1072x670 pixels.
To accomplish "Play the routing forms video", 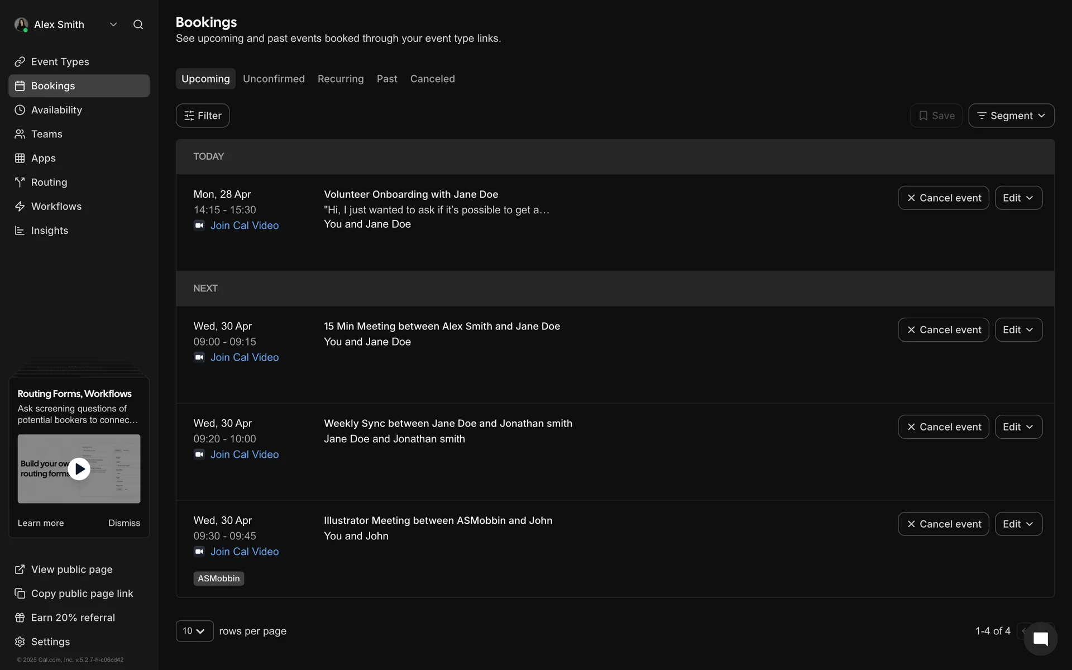I will pos(79,469).
